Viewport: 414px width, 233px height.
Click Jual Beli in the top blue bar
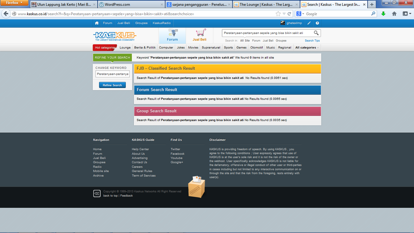[x=124, y=23]
